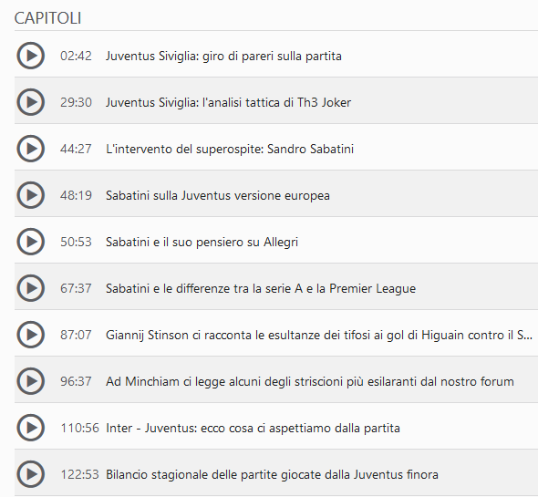Screen dimensions: 538x497
Task: Open 'Juventus Siviglia: giro di pareri sulla partita'
Action: coord(223,56)
